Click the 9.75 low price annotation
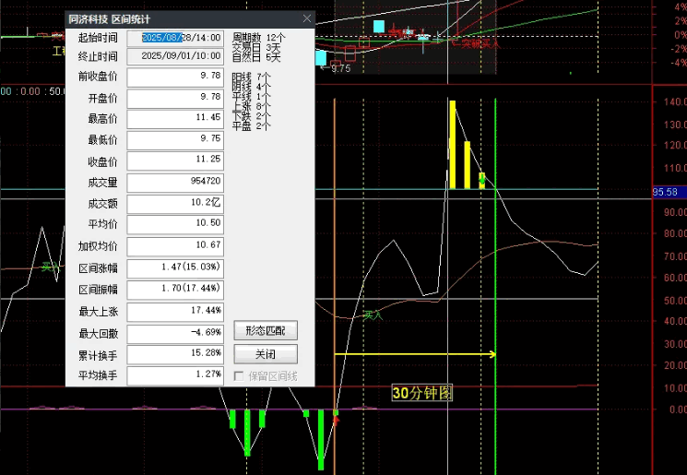The height and width of the screenshot is (475, 687). (x=340, y=68)
